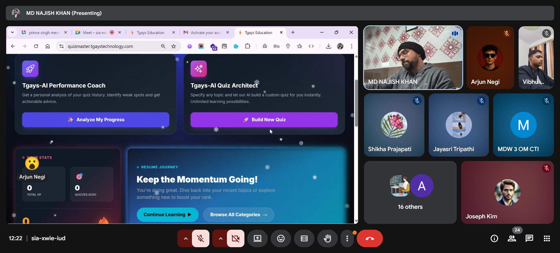Open the colorful circle screen recorder extension
560x253 pixels.
click(201, 46)
